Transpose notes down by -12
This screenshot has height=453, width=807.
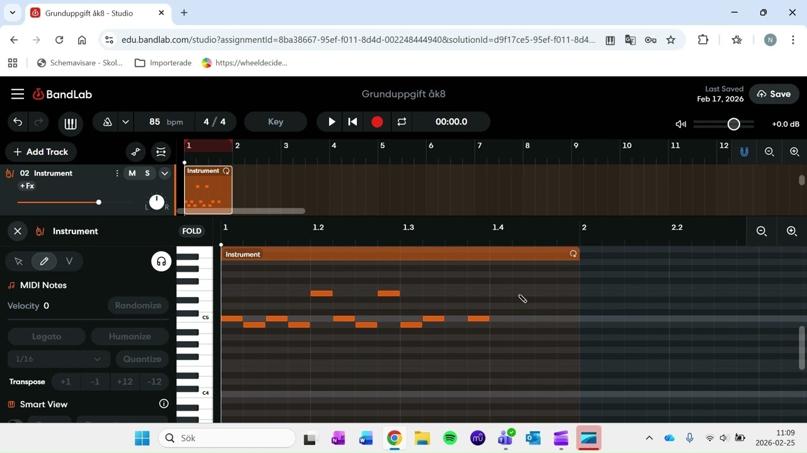154,382
